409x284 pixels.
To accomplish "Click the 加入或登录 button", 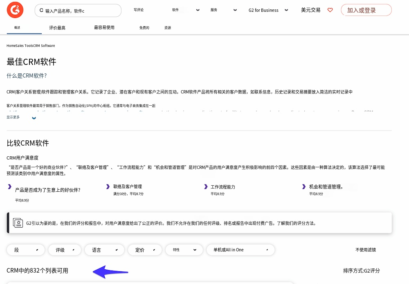I will 366,10.
